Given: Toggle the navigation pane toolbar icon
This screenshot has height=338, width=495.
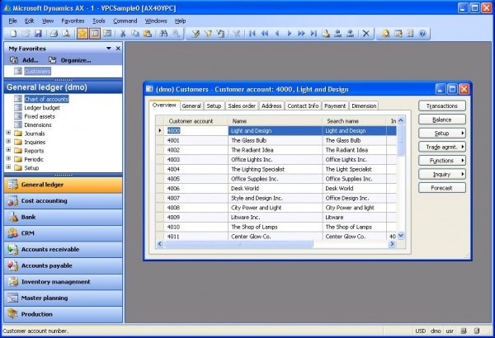Looking at the screenshot, I should (95, 34).
